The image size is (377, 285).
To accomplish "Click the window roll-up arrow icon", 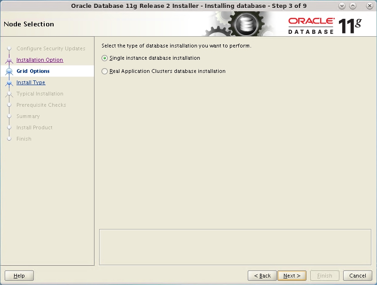I will pyautogui.click(x=353, y=6).
